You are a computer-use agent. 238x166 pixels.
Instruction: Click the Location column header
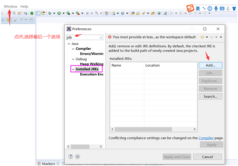pos(152,65)
